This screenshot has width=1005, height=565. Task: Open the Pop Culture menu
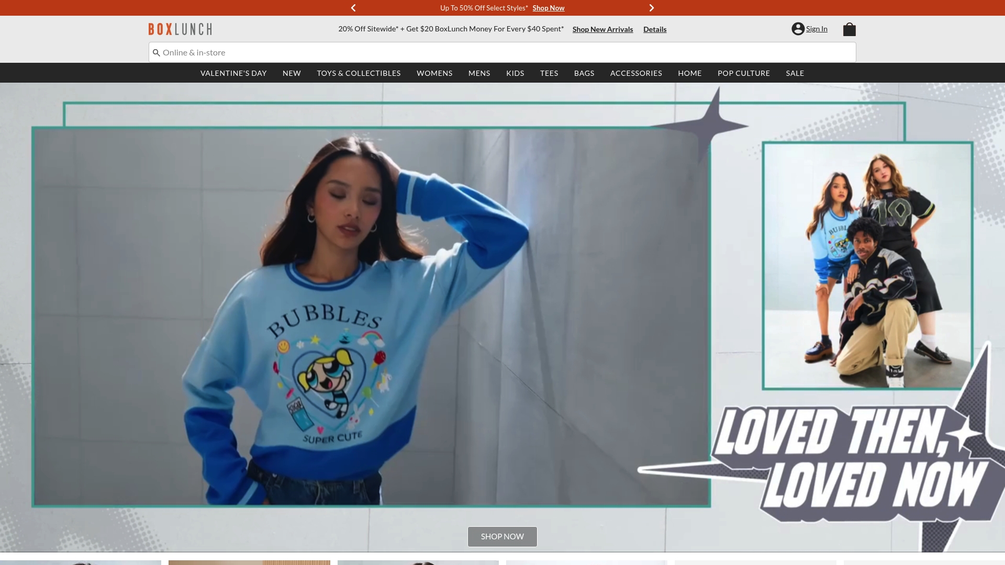click(x=744, y=73)
